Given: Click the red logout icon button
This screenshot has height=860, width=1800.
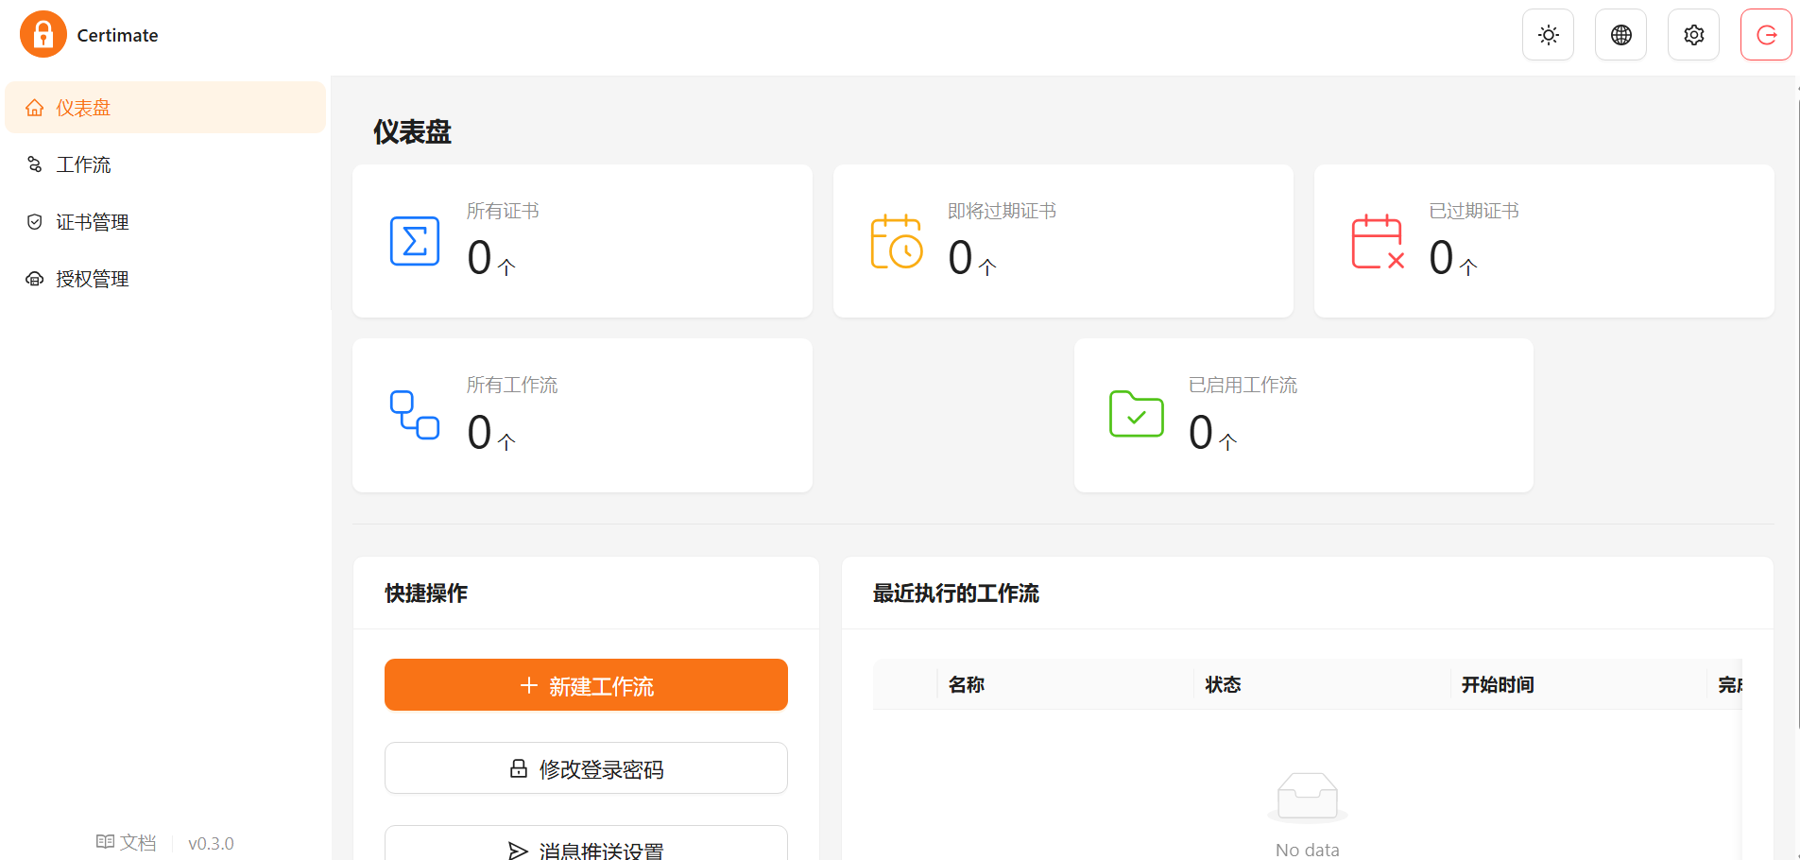Looking at the screenshot, I should pos(1766,35).
